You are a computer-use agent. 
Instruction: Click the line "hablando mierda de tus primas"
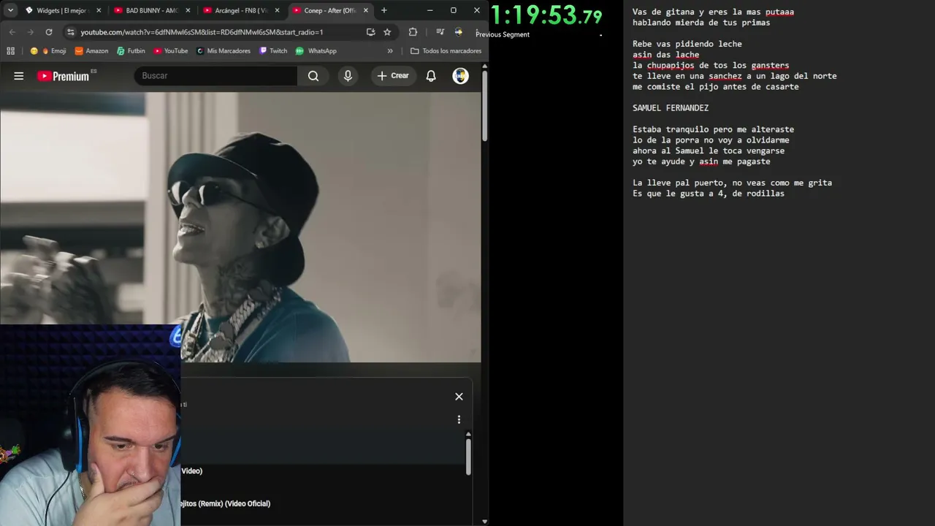701,23
